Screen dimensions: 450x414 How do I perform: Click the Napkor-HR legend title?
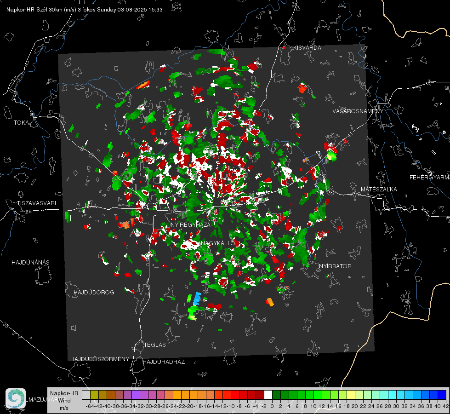point(64,393)
